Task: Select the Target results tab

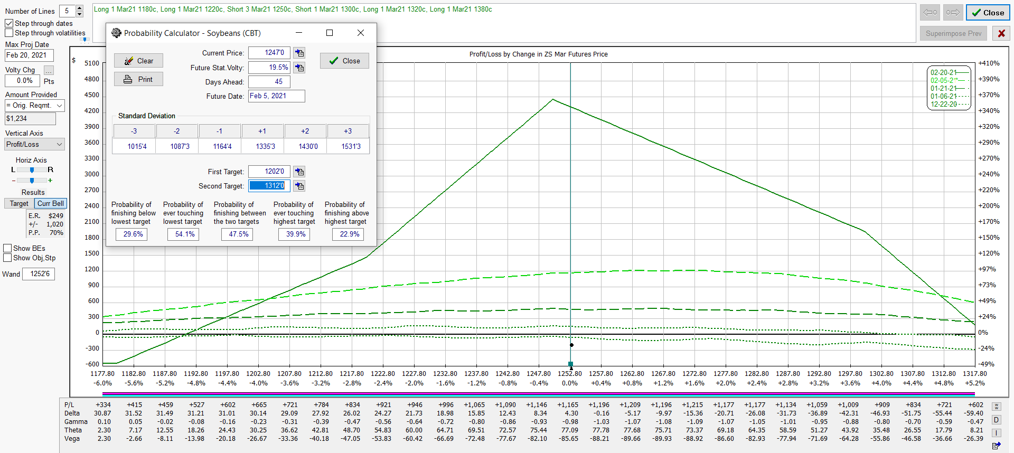Action: coord(19,203)
